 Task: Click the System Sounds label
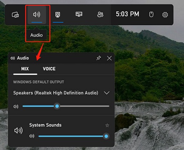45,125
